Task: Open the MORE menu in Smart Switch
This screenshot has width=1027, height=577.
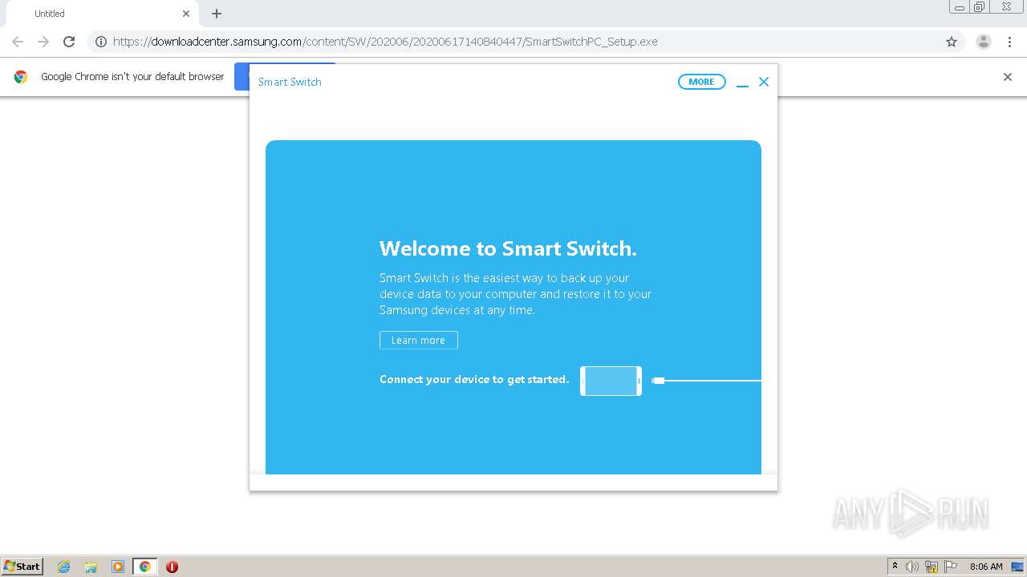Action: click(701, 82)
